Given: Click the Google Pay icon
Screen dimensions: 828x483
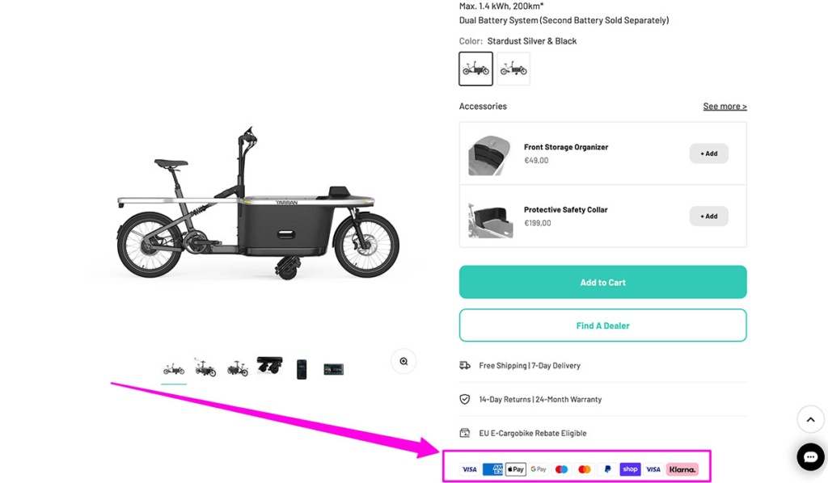Looking at the screenshot, I should point(539,469).
